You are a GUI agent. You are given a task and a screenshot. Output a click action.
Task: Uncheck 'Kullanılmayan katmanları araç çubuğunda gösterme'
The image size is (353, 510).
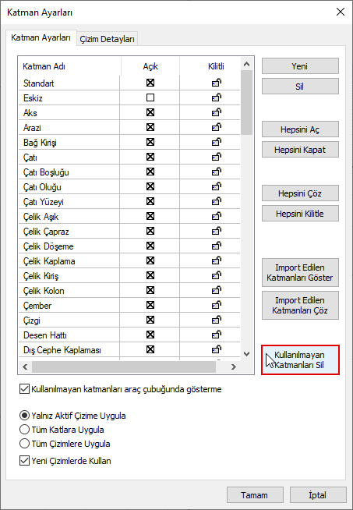click(x=24, y=389)
